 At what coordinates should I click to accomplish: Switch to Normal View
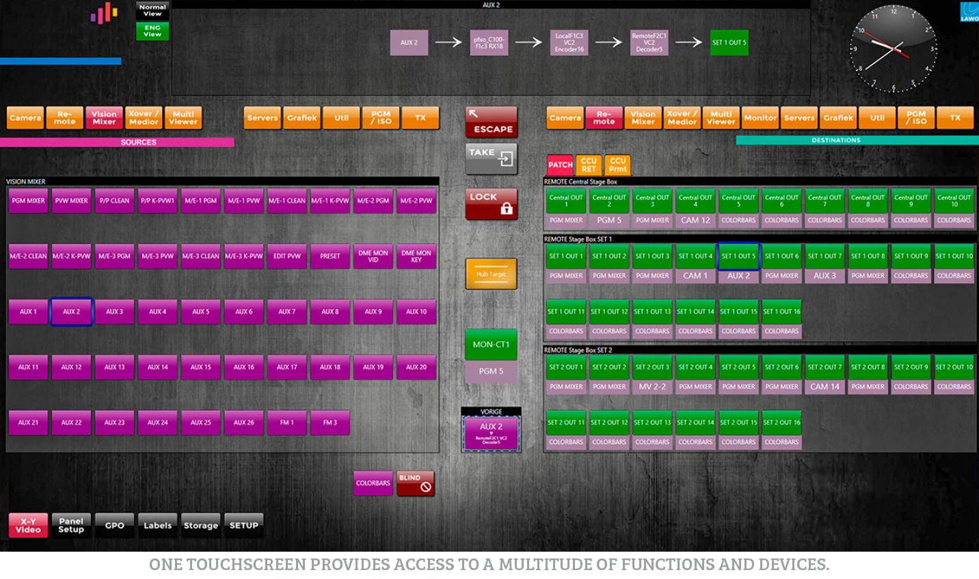point(152,10)
